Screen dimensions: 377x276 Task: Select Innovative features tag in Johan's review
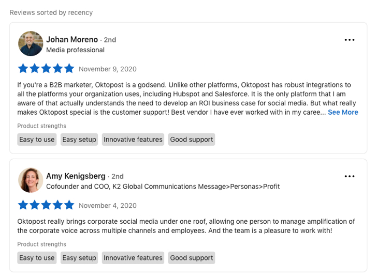[133, 140]
